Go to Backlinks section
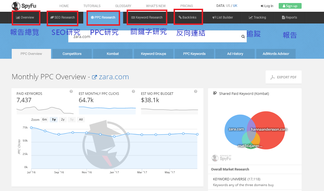The width and height of the screenshot is (324, 191). [x=188, y=17]
